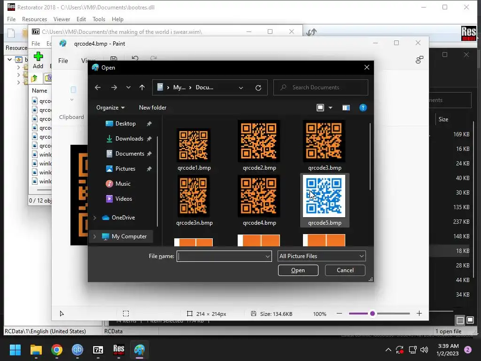Screen dimensions: 481x361
Task: Open Paint File menu
Action: click(x=63, y=61)
